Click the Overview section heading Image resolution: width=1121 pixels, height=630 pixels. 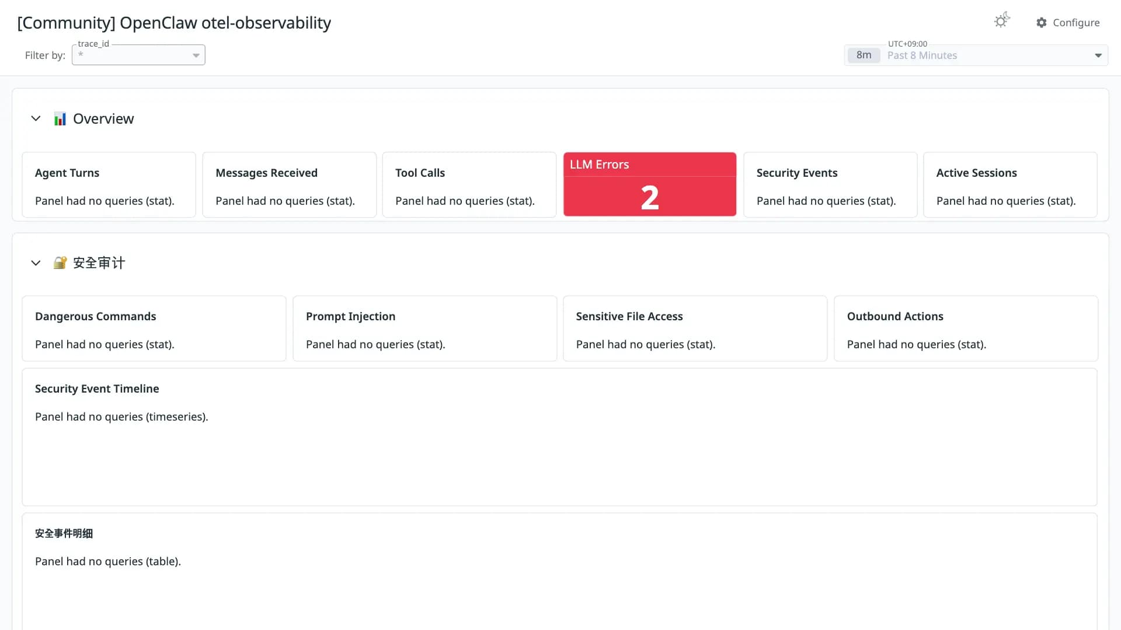(x=103, y=118)
